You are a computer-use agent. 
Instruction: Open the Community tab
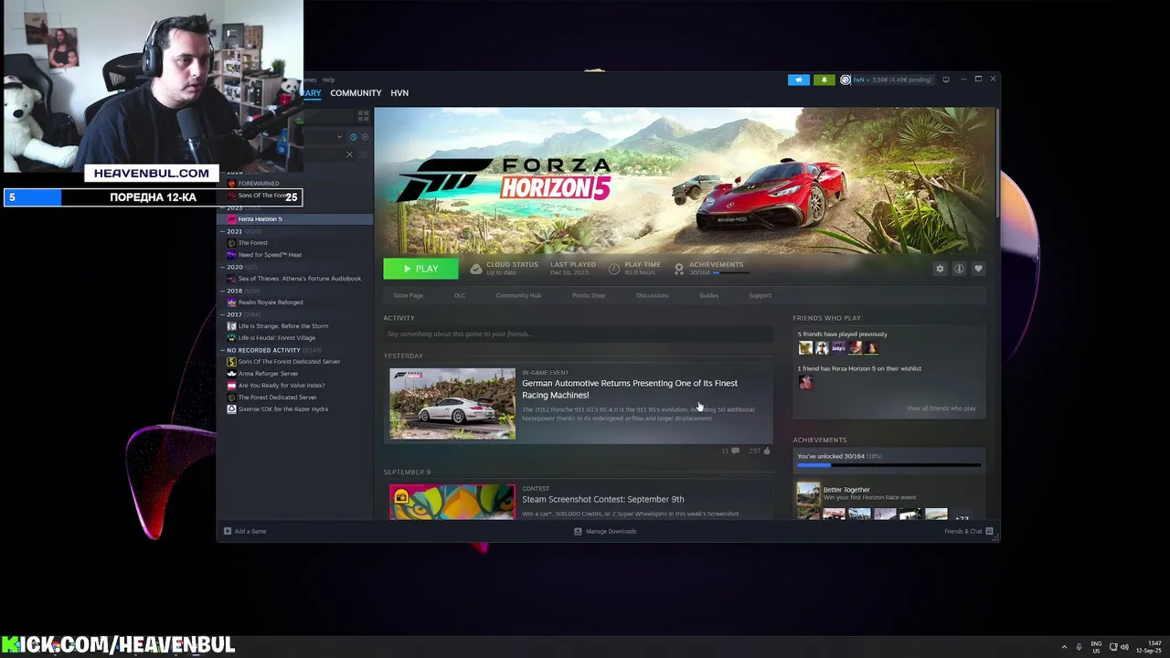click(x=356, y=93)
